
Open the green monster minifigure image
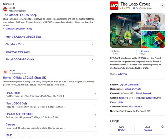126,30
